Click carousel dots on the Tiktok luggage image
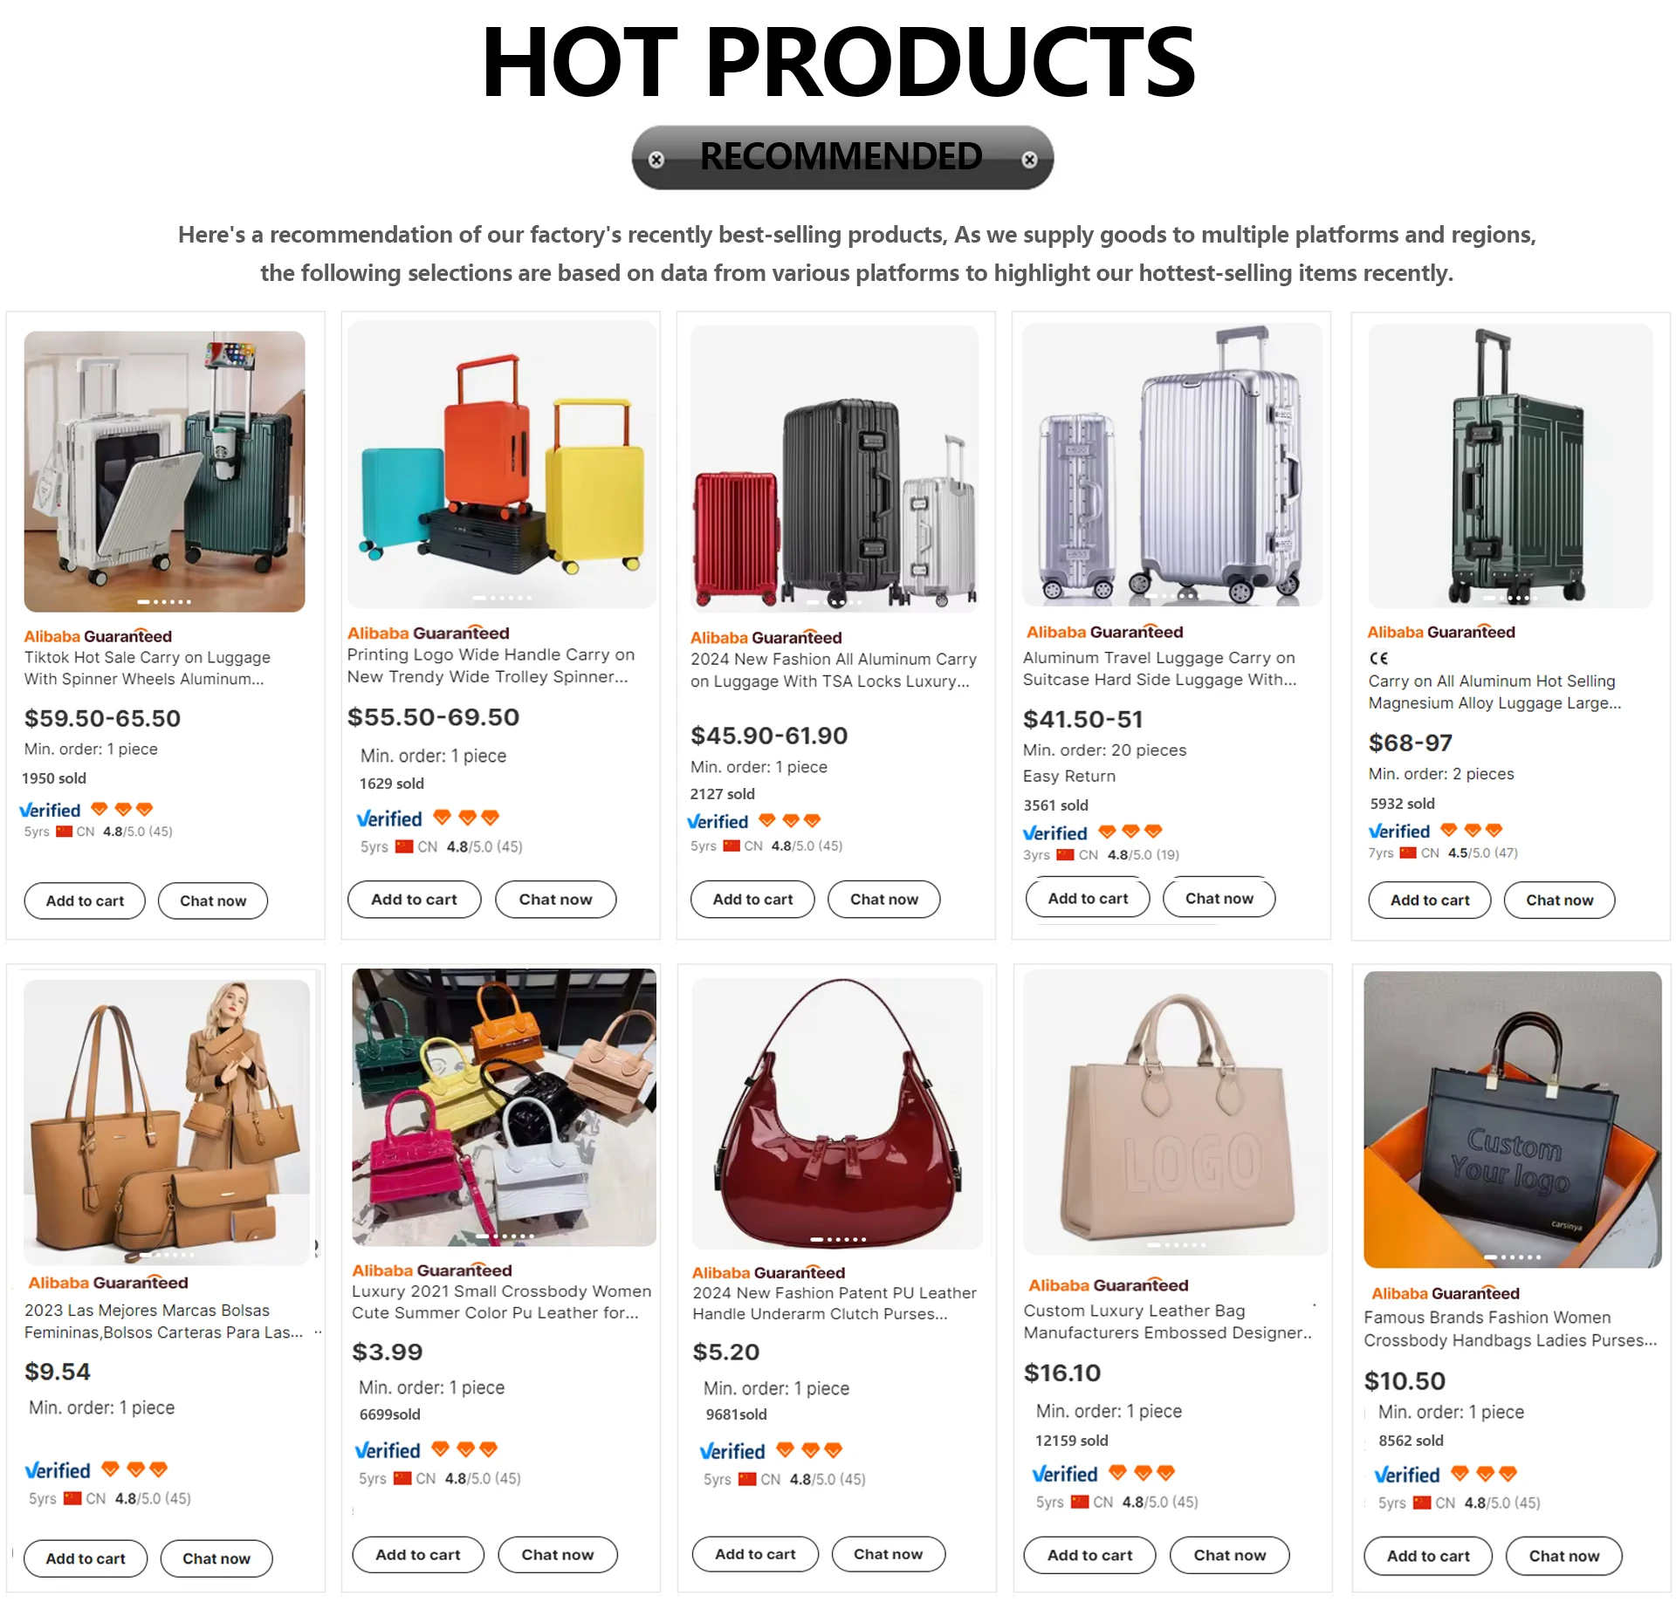This screenshot has height=1616, width=1676. (x=164, y=602)
